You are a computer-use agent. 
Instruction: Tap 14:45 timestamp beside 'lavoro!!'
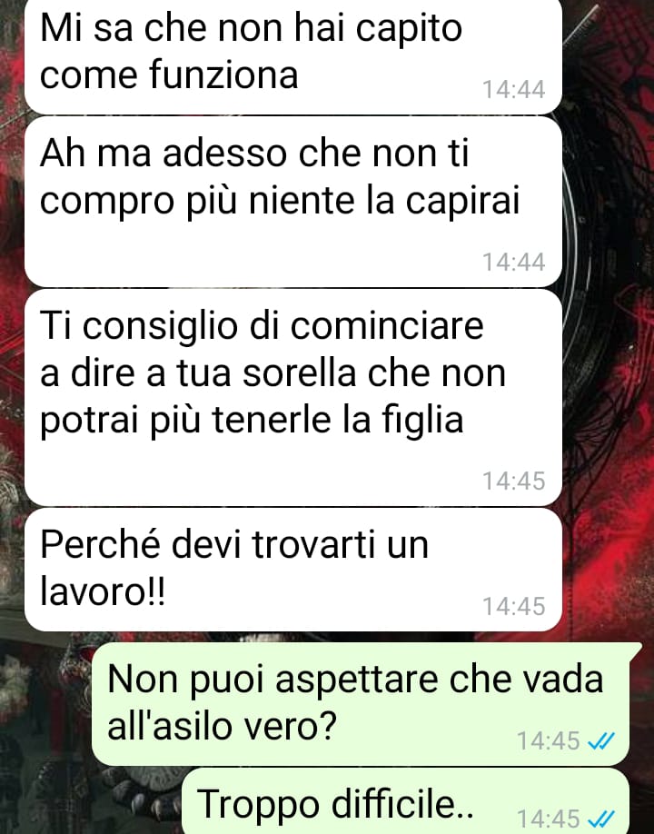(x=513, y=606)
